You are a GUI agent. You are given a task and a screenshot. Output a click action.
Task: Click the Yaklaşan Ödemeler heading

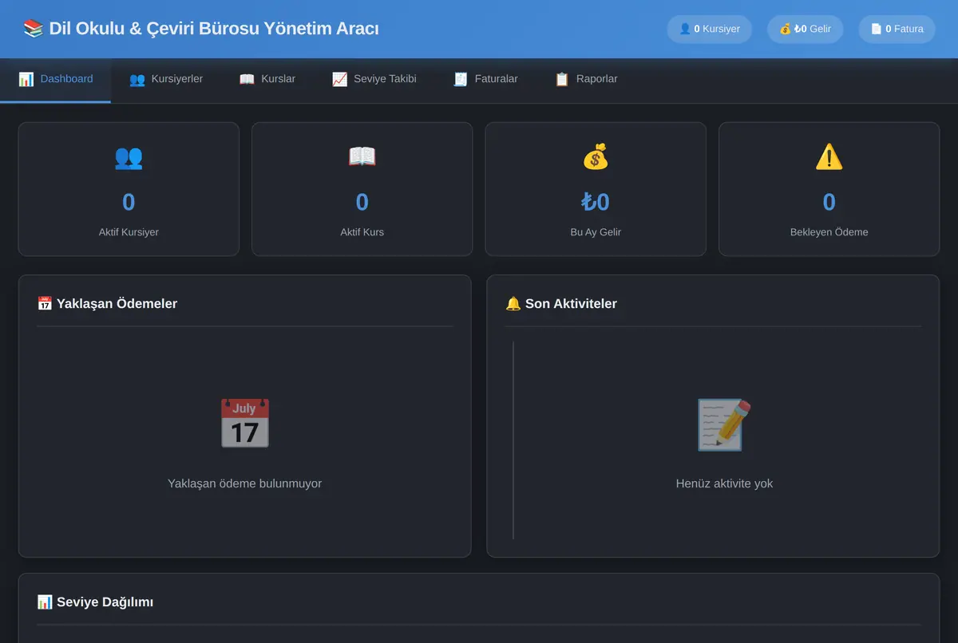pos(117,304)
